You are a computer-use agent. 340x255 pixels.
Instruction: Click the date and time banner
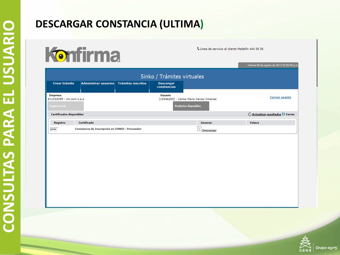tap(268, 65)
